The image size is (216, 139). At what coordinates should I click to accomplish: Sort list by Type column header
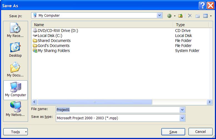[x=191, y=25]
